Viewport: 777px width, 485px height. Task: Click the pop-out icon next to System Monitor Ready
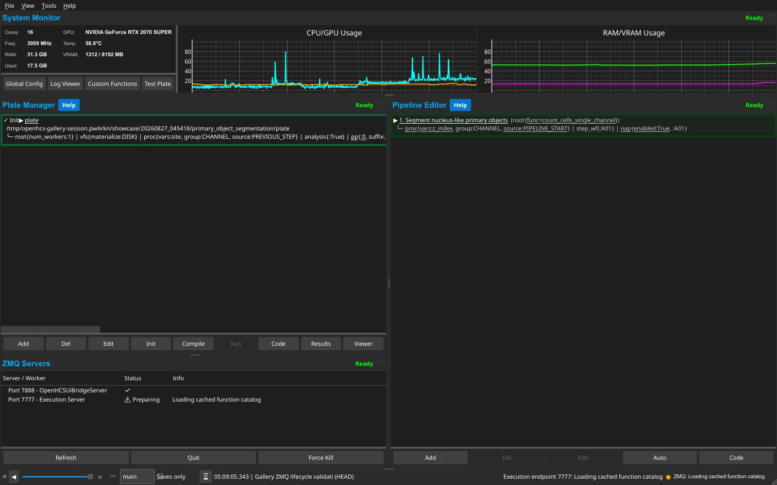click(x=770, y=18)
